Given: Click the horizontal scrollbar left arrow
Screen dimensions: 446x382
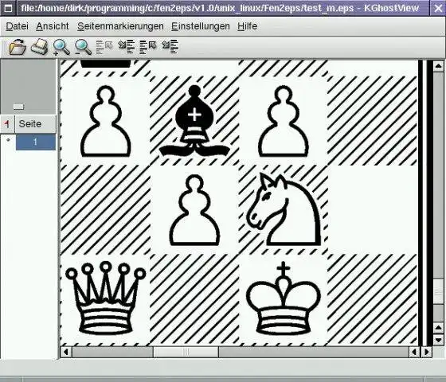Looking at the screenshot, I should coord(66,352).
